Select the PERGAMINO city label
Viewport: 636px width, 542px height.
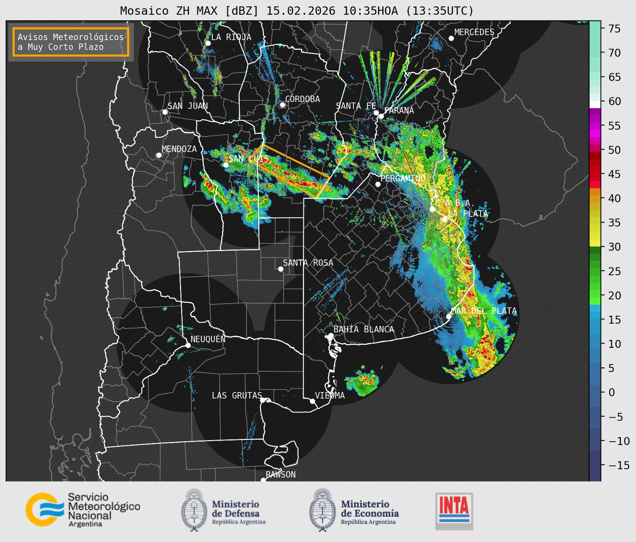[x=403, y=178]
